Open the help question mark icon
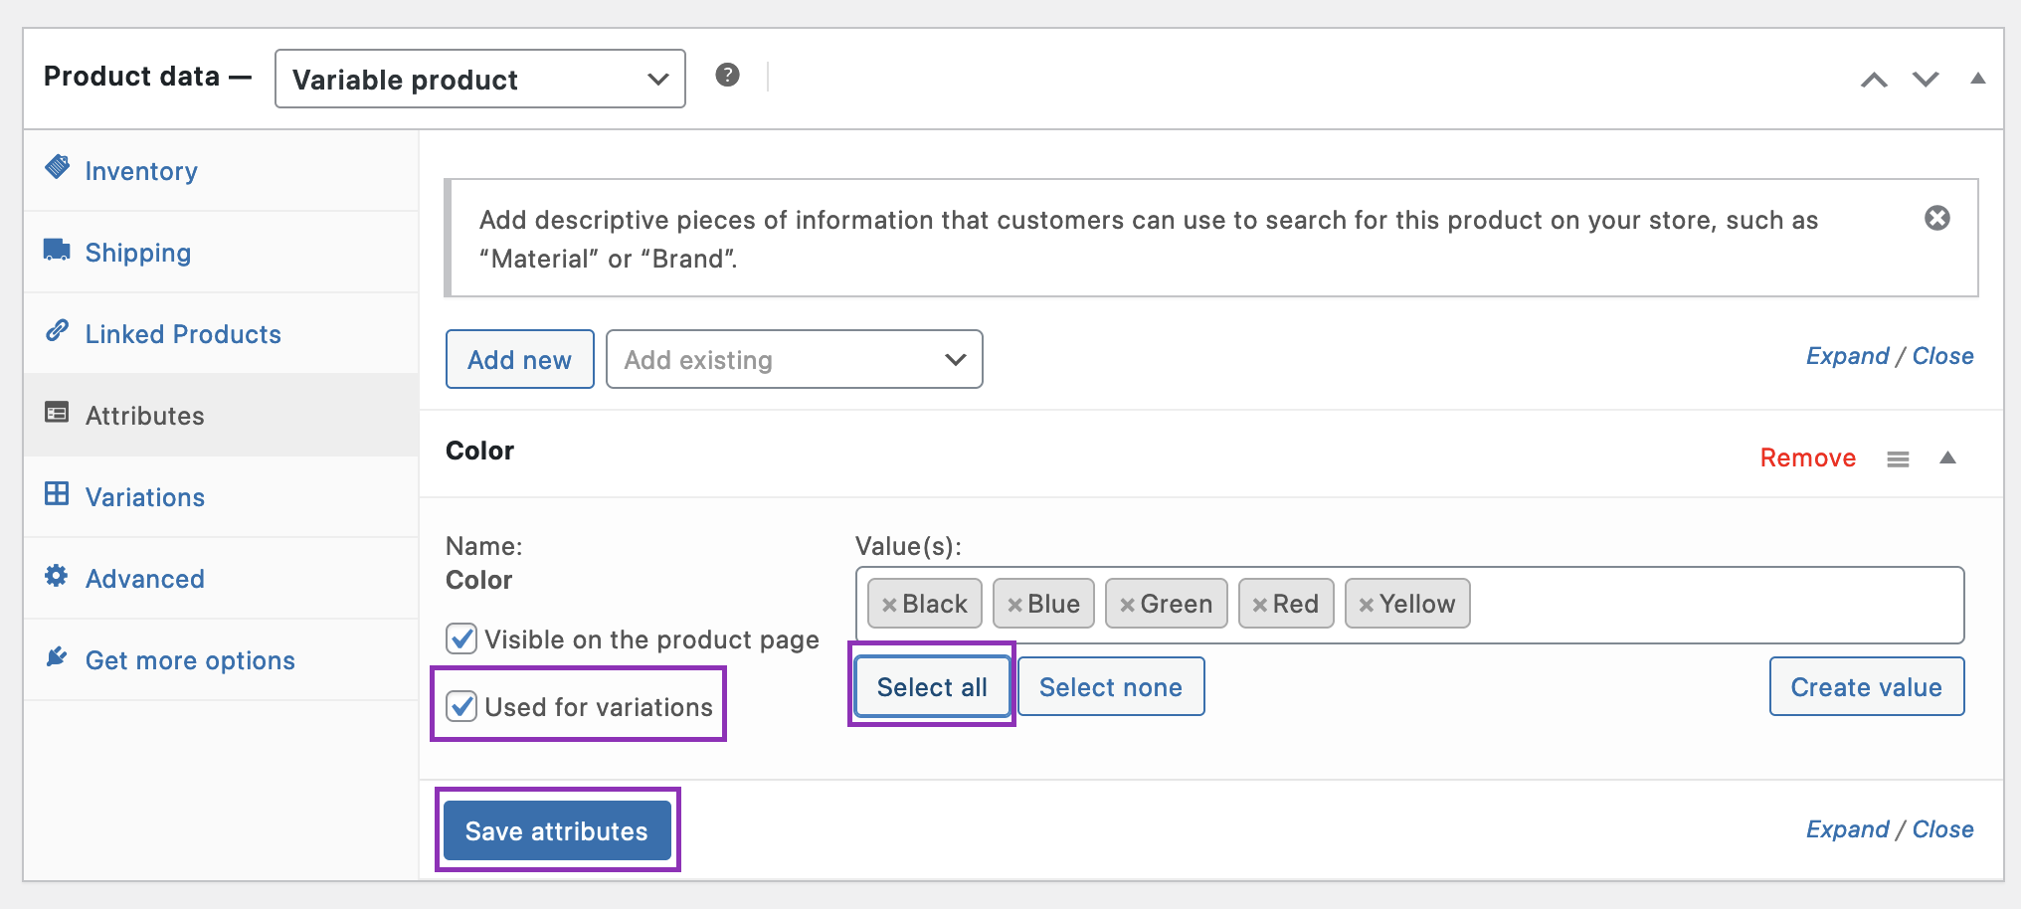Viewport: 2021px width, 909px height. click(x=727, y=74)
